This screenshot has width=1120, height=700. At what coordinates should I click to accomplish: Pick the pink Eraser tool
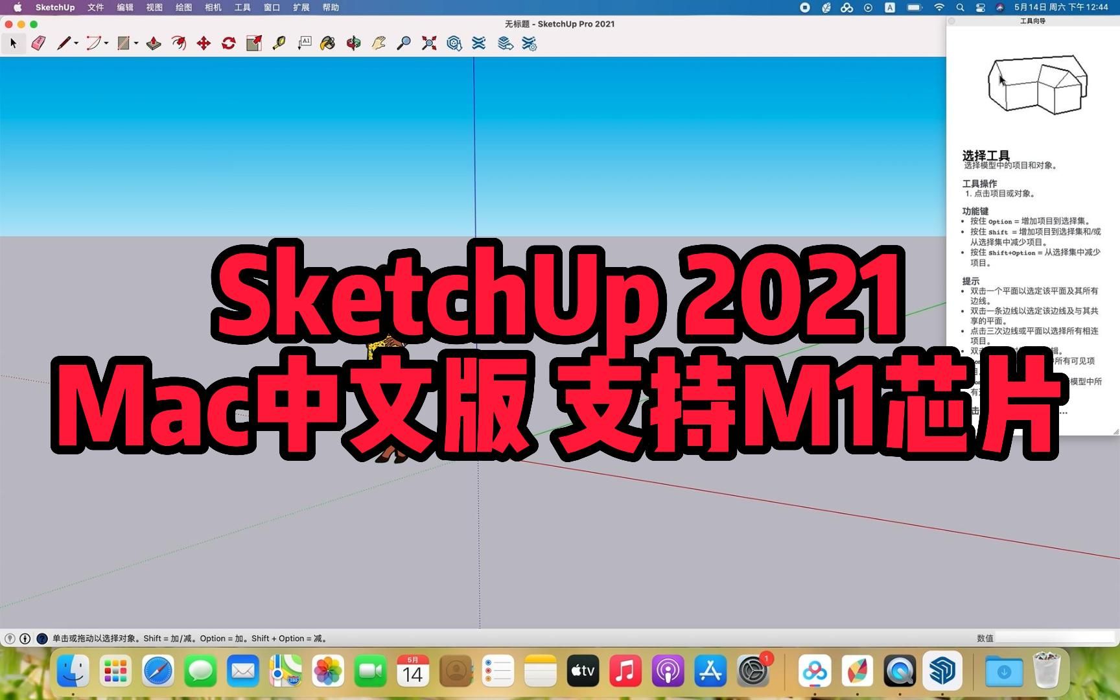point(38,43)
